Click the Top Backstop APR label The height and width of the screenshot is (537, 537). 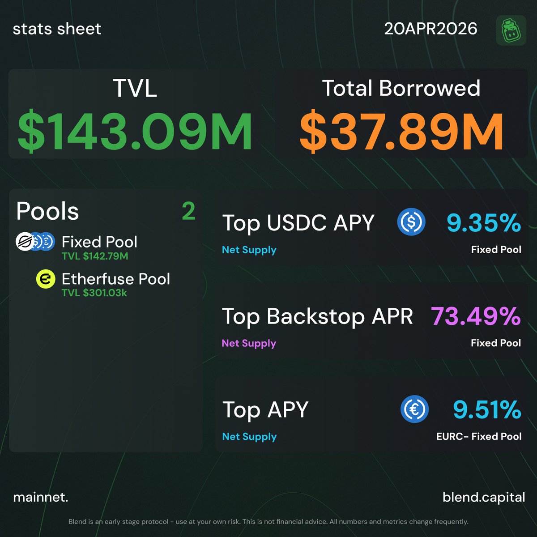click(x=318, y=316)
